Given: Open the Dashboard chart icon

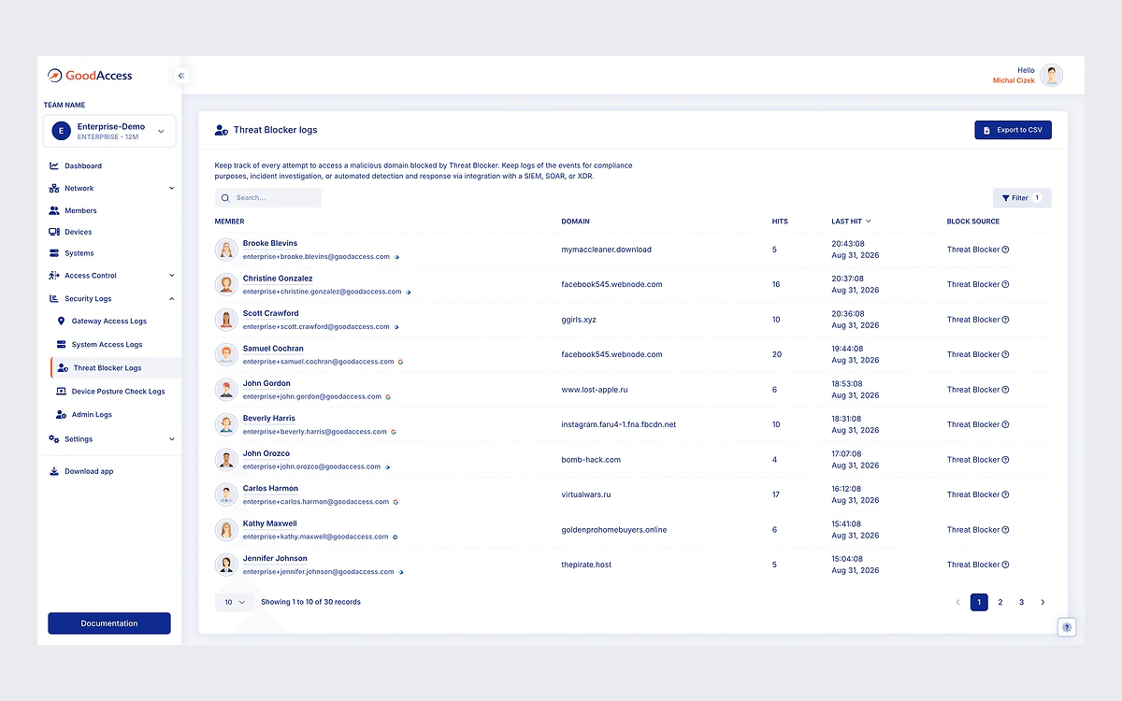Looking at the screenshot, I should coord(54,165).
